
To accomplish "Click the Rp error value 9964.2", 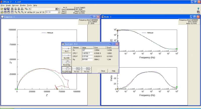I will coord(97,60).
